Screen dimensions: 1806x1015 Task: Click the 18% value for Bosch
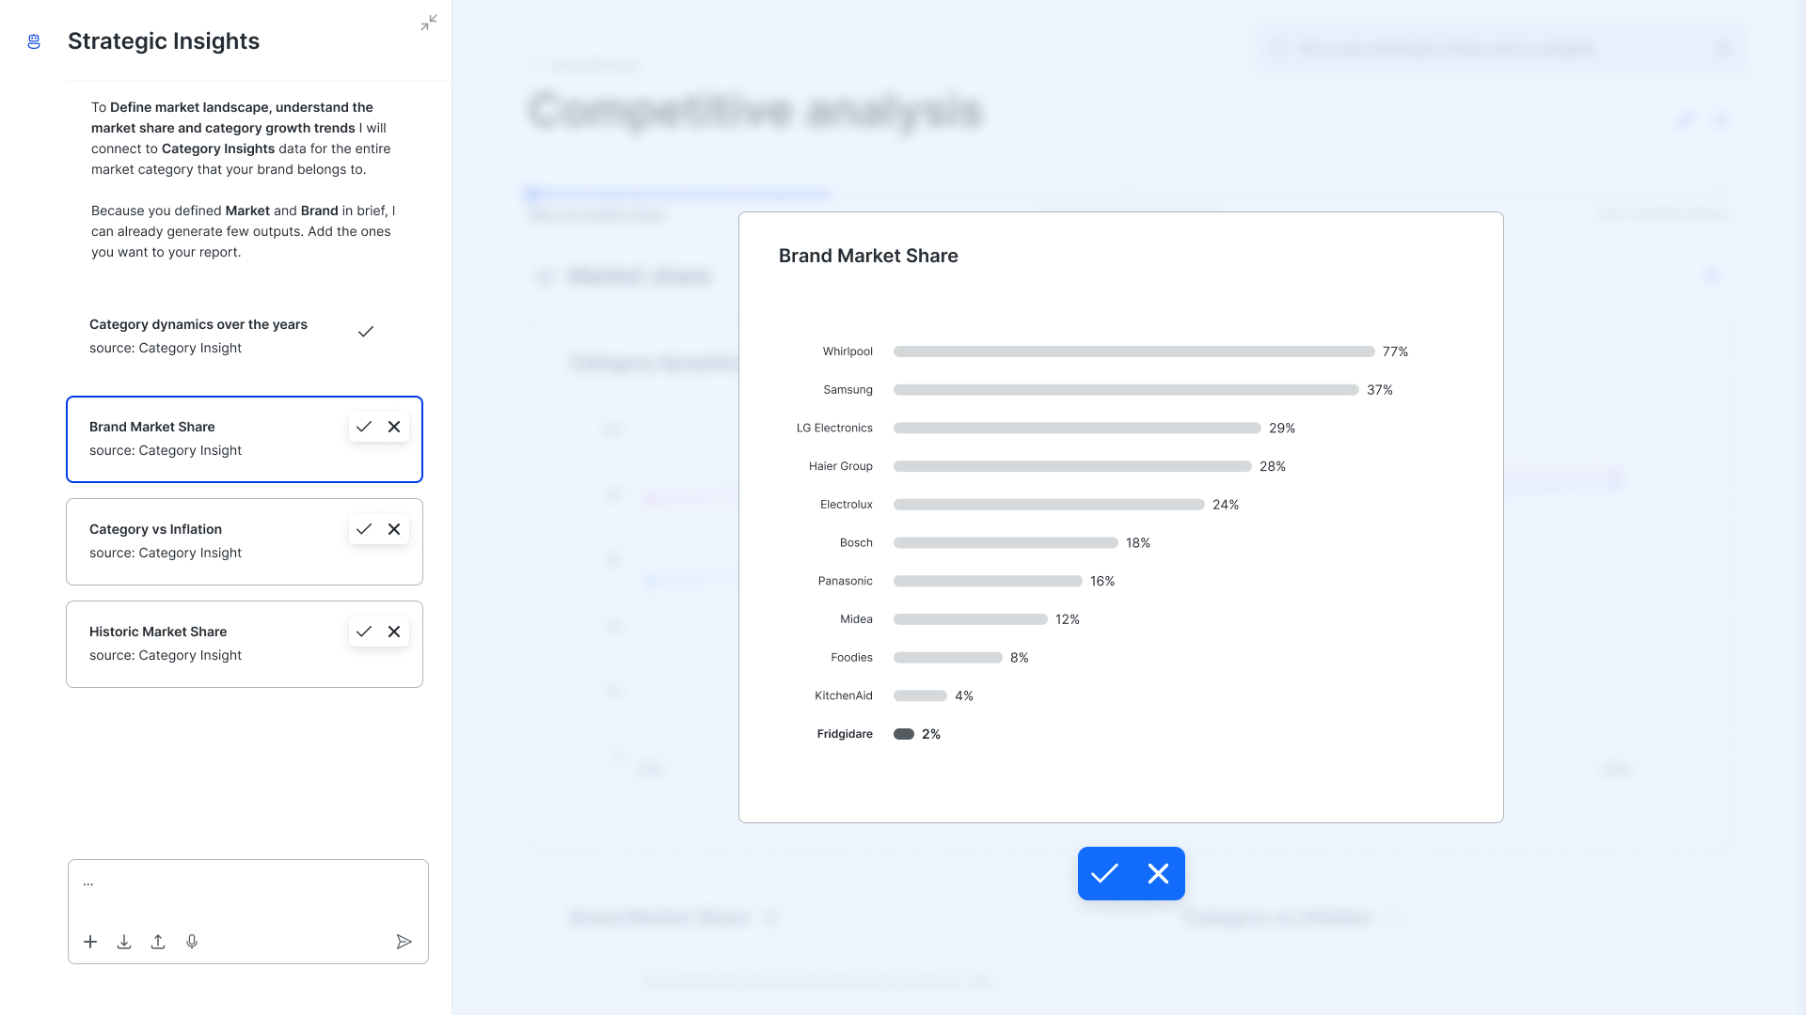[1138, 543]
